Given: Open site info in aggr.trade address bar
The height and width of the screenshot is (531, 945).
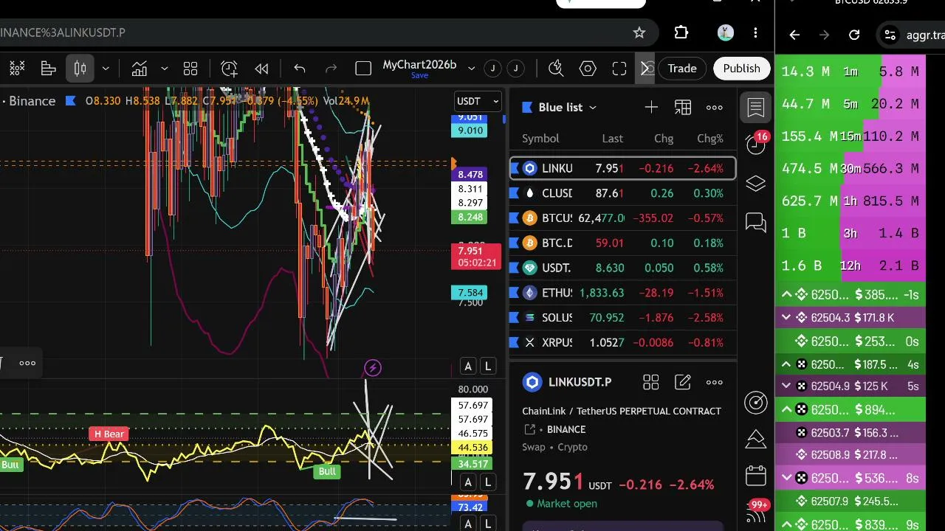Looking at the screenshot, I should tap(890, 35).
